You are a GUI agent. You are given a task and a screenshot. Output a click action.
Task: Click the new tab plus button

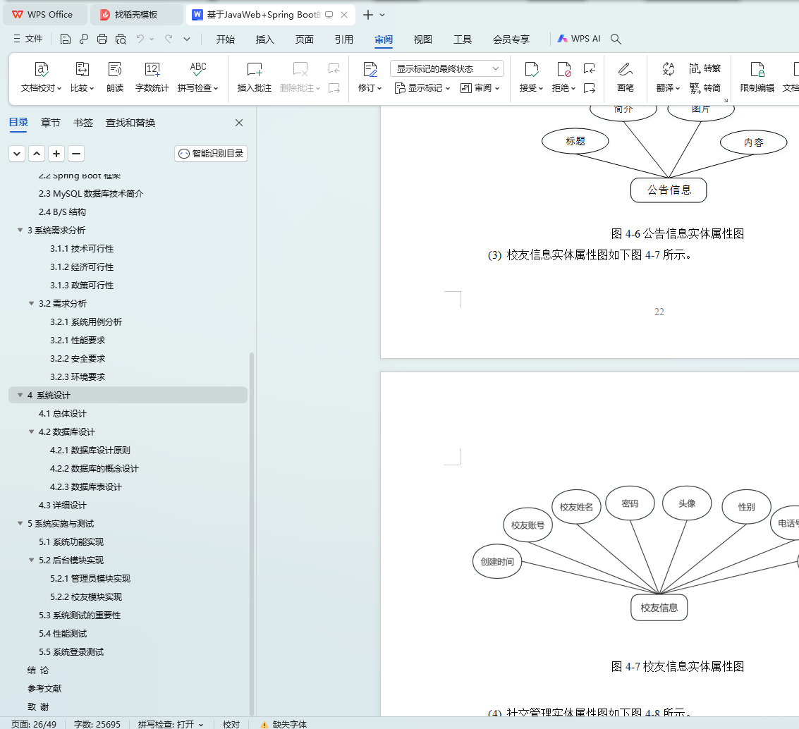coord(368,15)
